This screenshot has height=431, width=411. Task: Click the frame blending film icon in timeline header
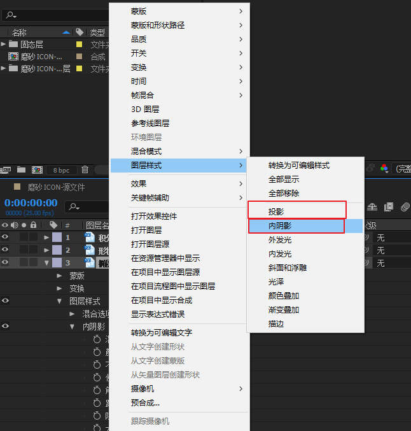389,207
